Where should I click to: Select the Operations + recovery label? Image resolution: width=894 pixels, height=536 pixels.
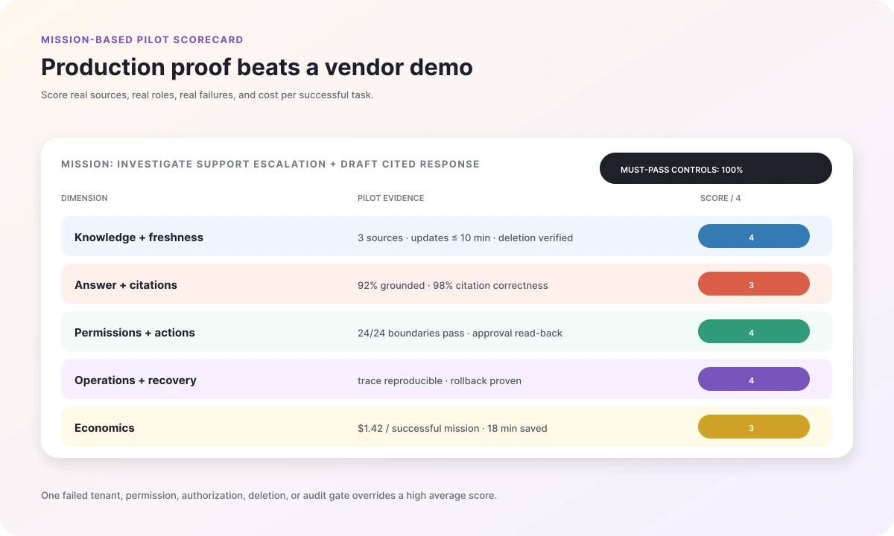click(x=136, y=380)
